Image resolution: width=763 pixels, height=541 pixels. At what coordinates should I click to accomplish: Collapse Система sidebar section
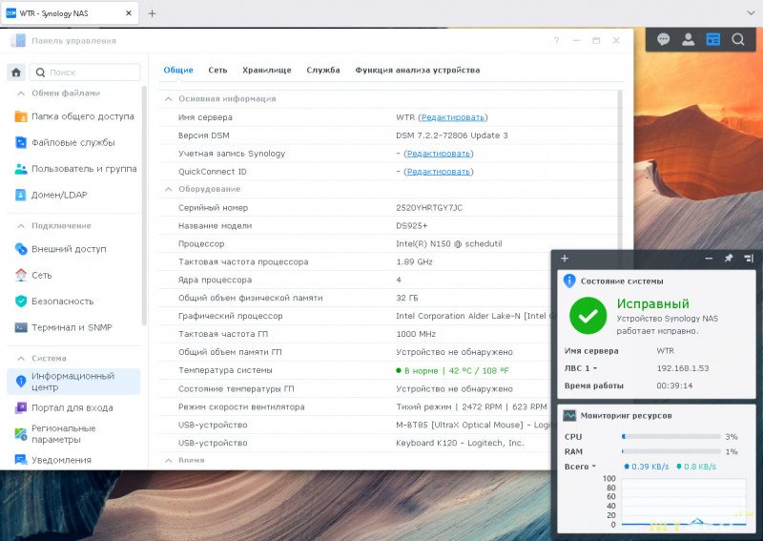pos(21,359)
